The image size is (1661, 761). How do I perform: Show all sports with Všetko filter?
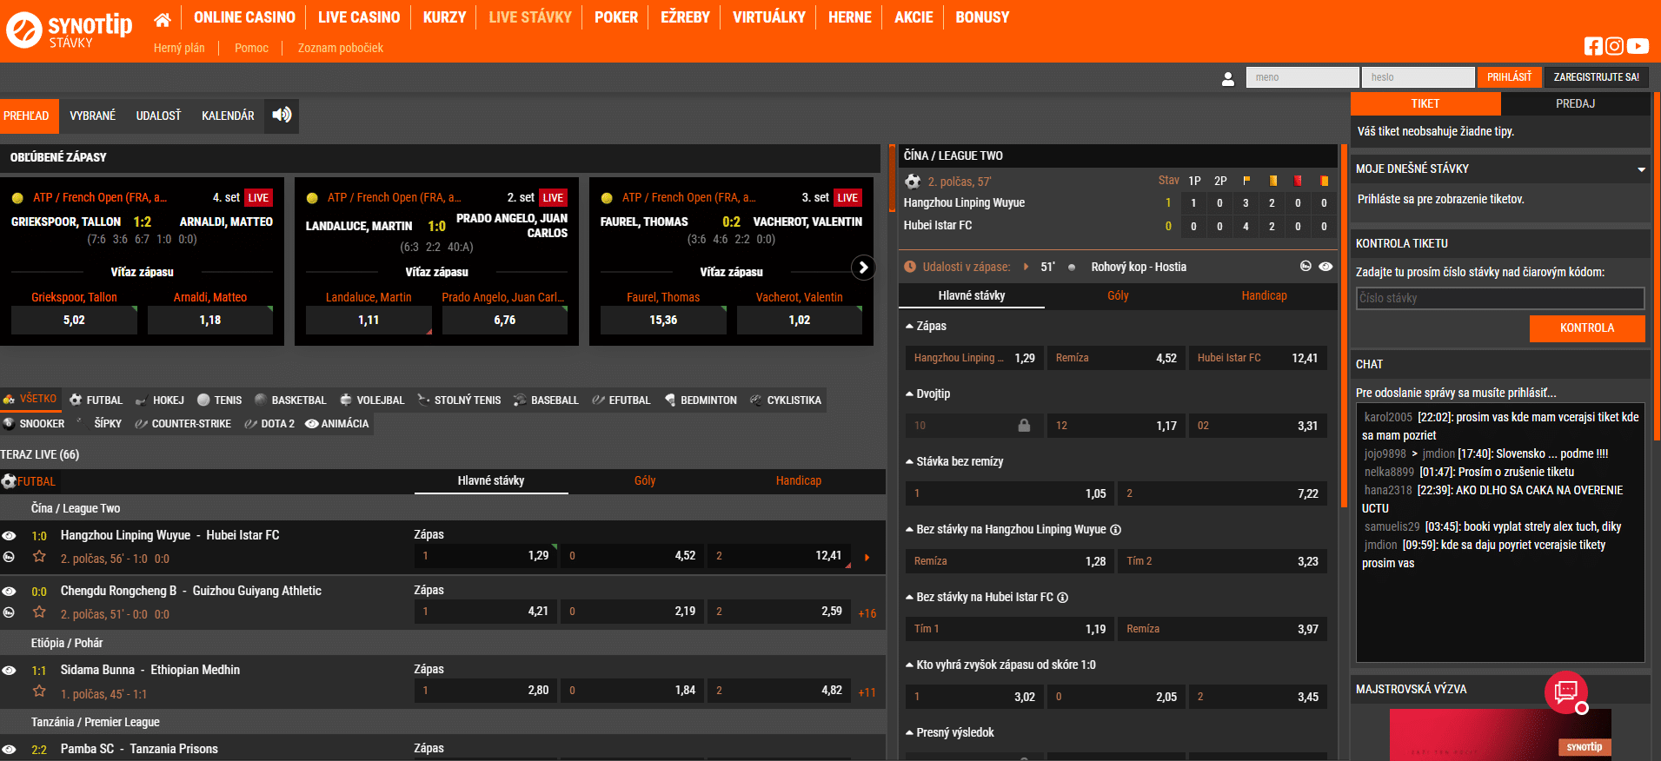30,399
